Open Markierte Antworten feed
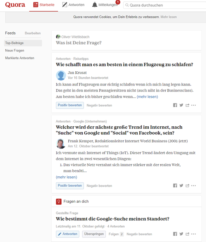The image size is (206, 242). (x=19, y=58)
